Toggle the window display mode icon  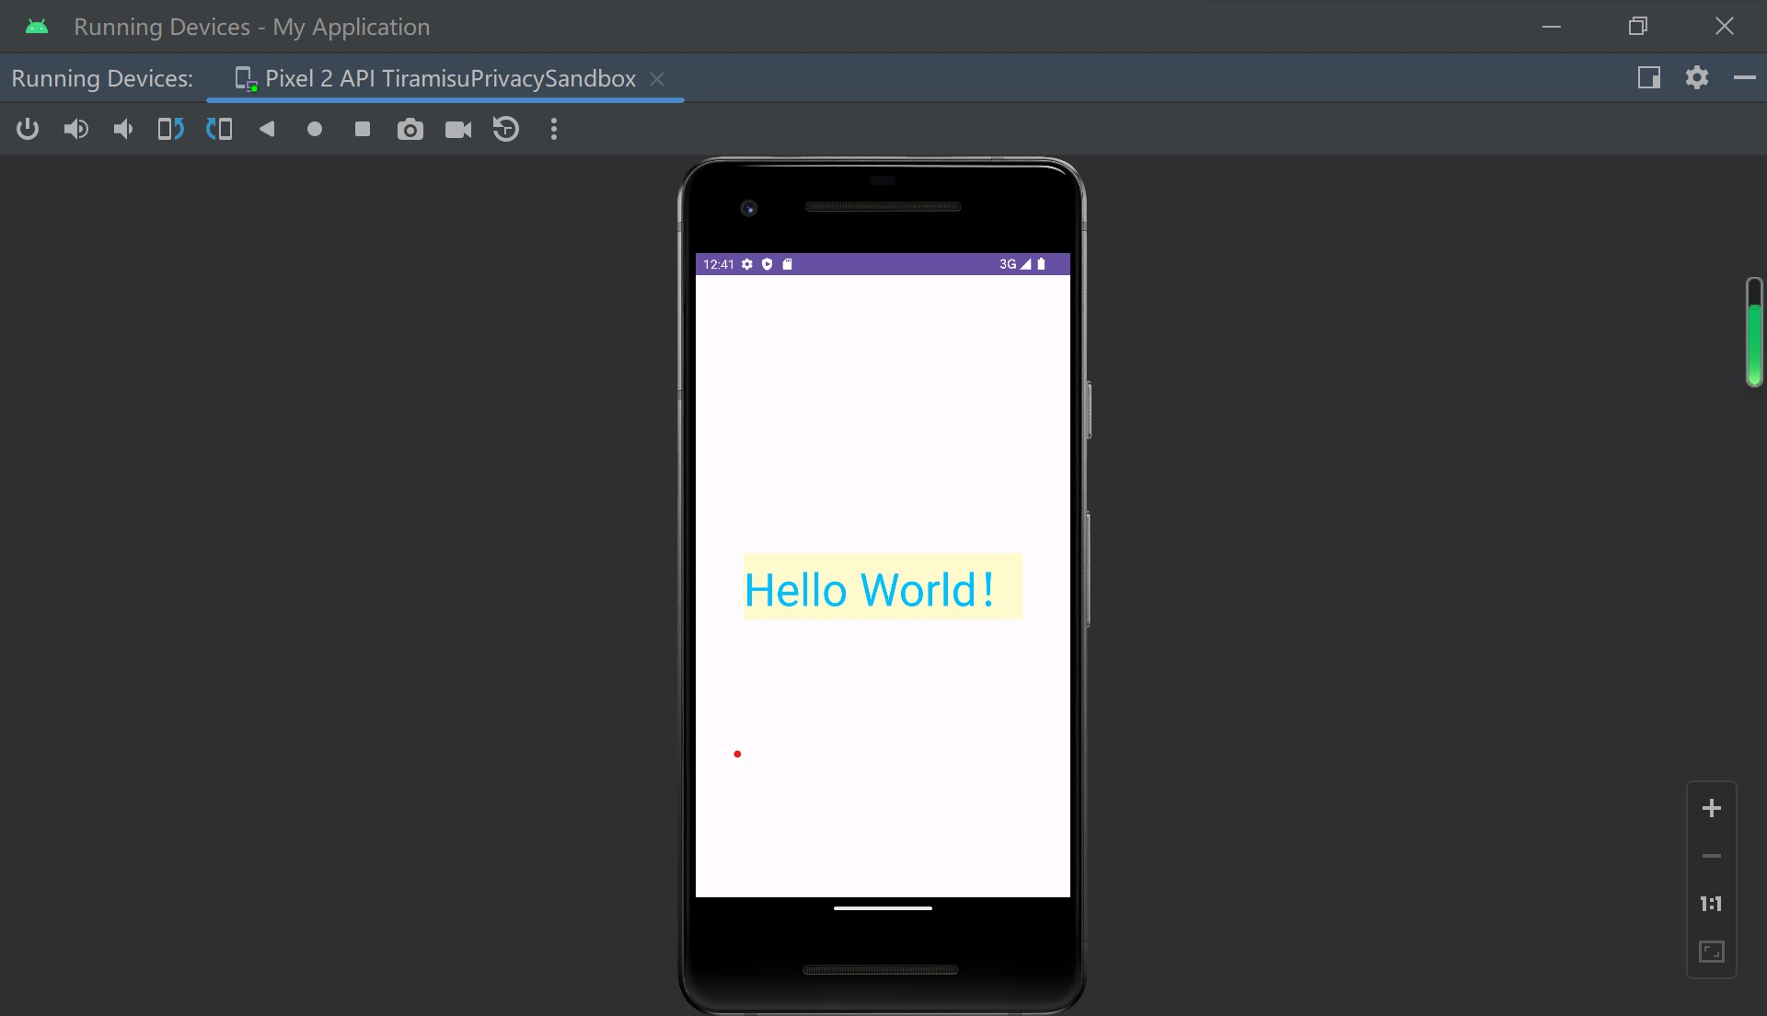pos(1648,78)
